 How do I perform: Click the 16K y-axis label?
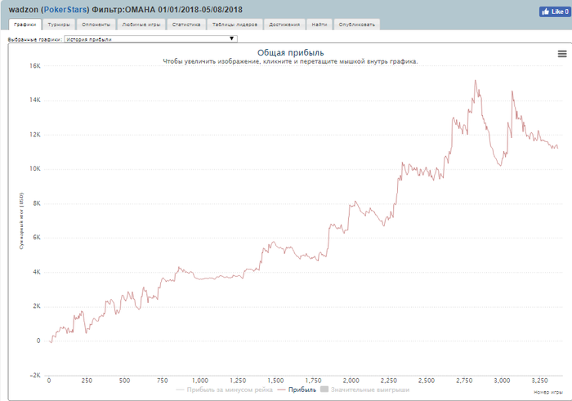click(x=35, y=66)
